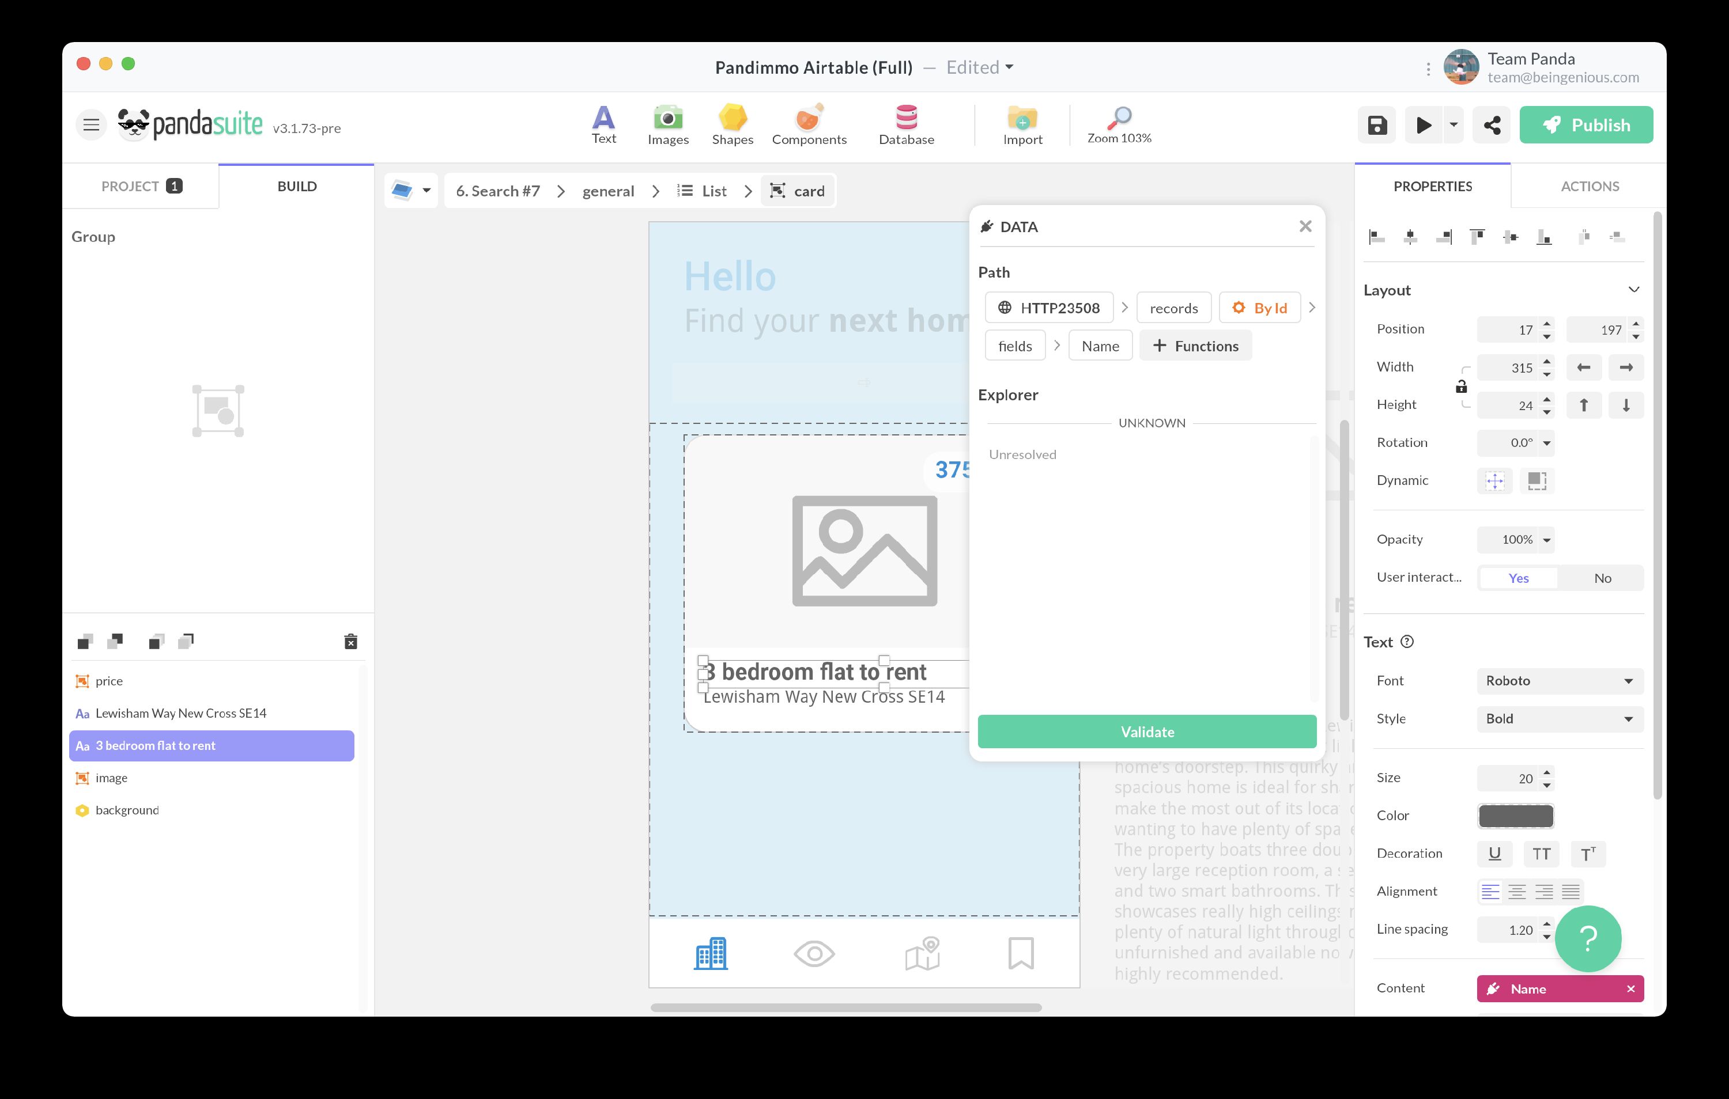The width and height of the screenshot is (1729, 1099).
Task: Select the Shapes tool
Action: point(732,124)
